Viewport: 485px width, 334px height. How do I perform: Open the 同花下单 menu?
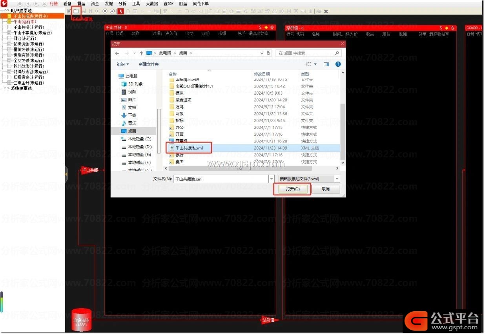(201, 4)
